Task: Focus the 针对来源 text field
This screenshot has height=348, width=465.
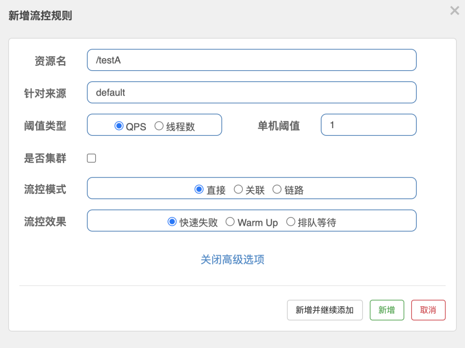Action: tap(251, 92)
